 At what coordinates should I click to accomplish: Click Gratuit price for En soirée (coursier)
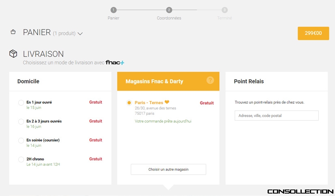pos(95,140)
